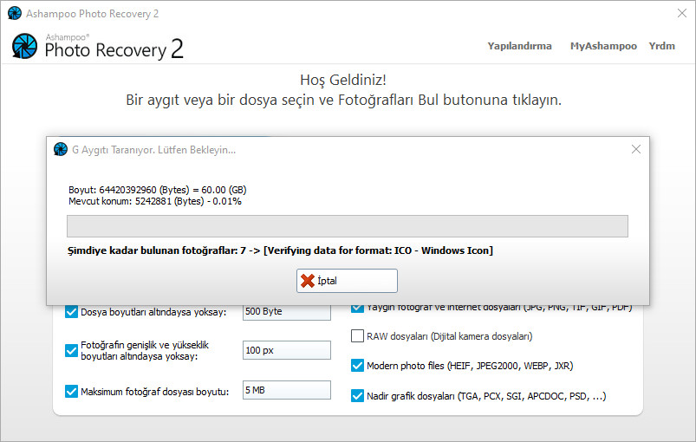Viewport: 696px width, 442px height.
Task: Click the Hoş Geldiniz! heading
Action: pyautogui.click(x=343, y=80)
